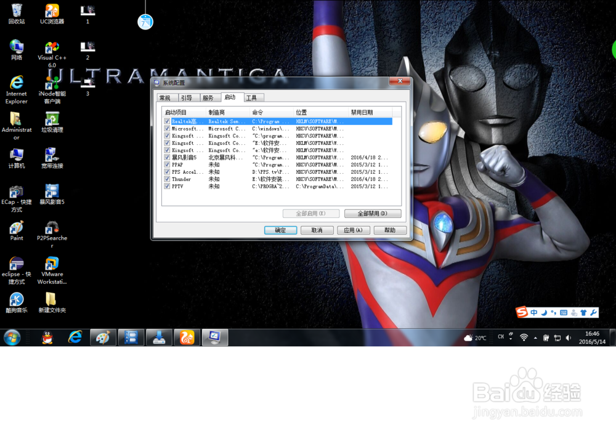
Task: Launch UC浏览器 from the desktop
Action: pos(52,14)
